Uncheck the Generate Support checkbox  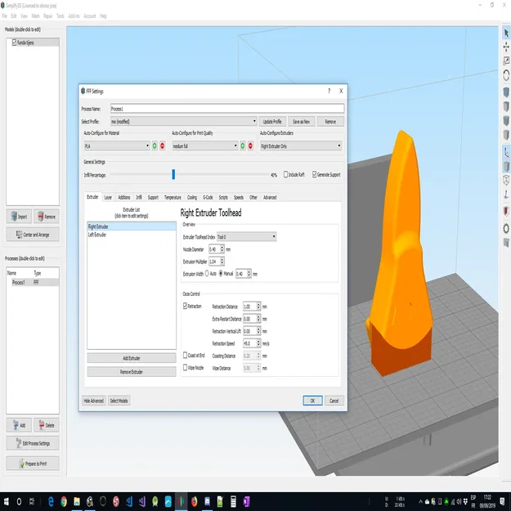point(315,174)
